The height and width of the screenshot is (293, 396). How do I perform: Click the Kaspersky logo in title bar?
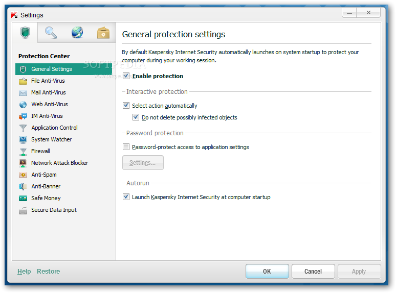coord(14,15)
